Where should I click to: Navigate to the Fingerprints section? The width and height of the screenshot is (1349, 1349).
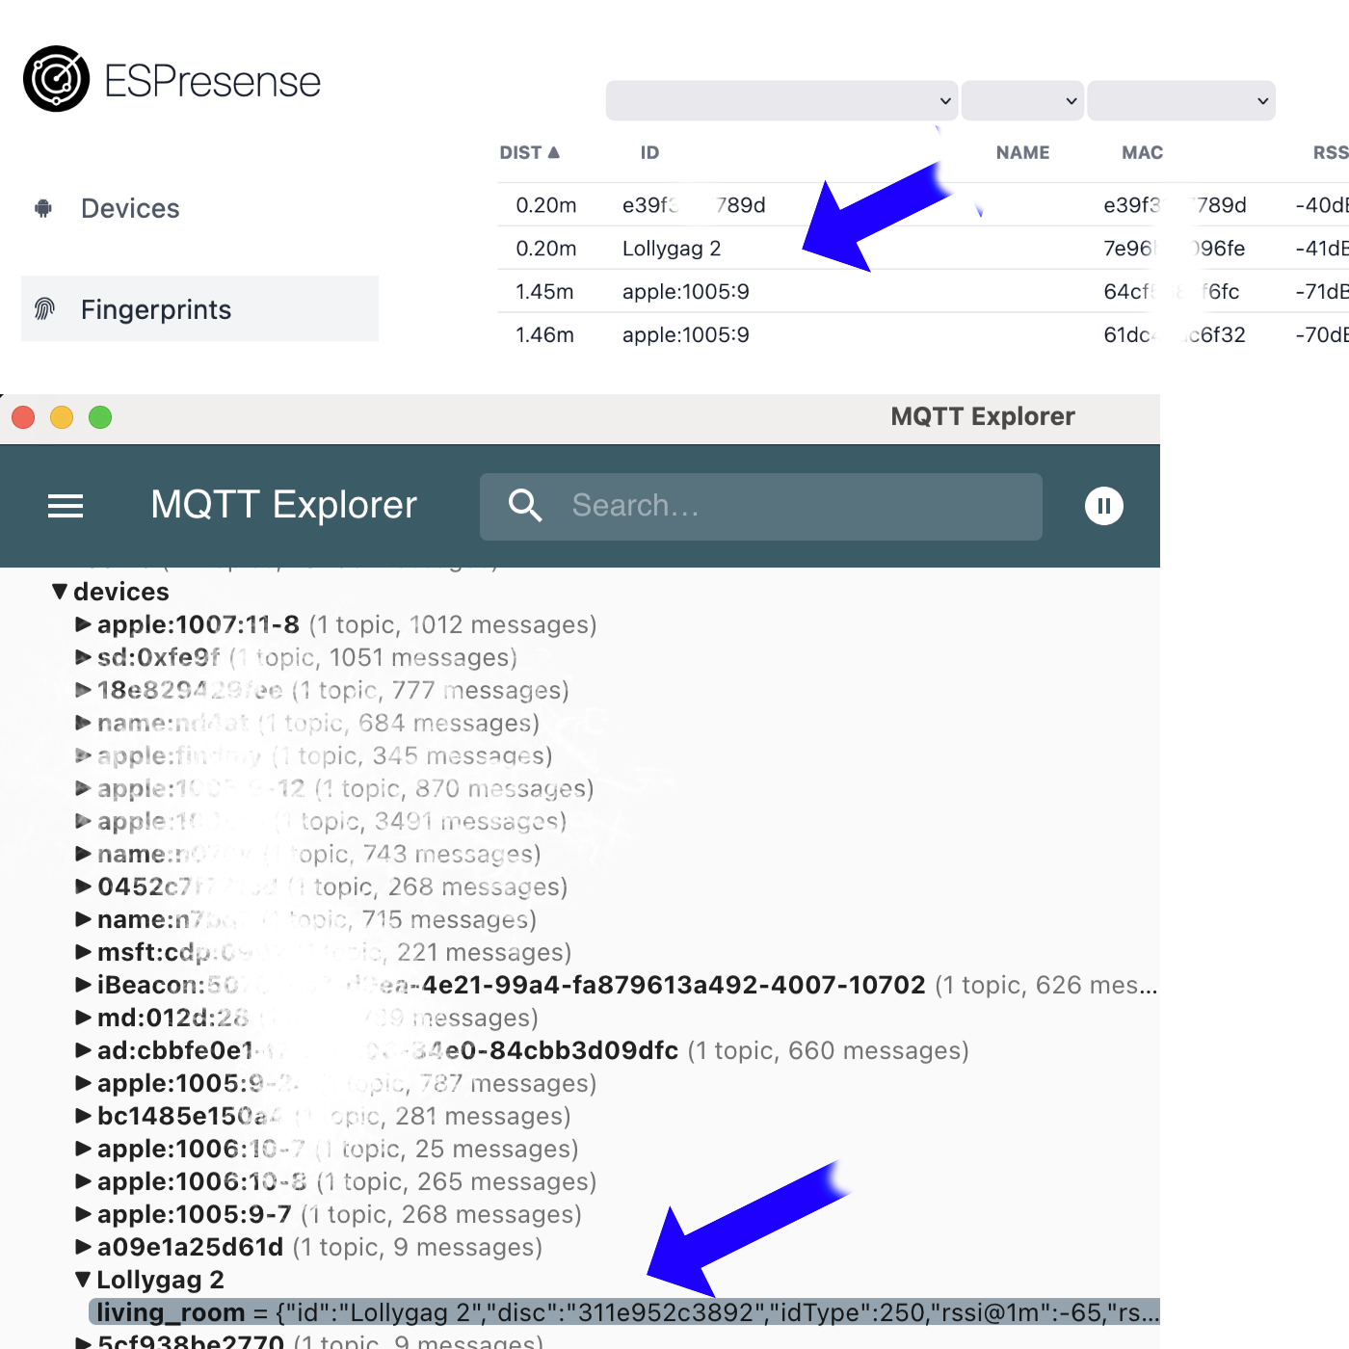(156, 308)
